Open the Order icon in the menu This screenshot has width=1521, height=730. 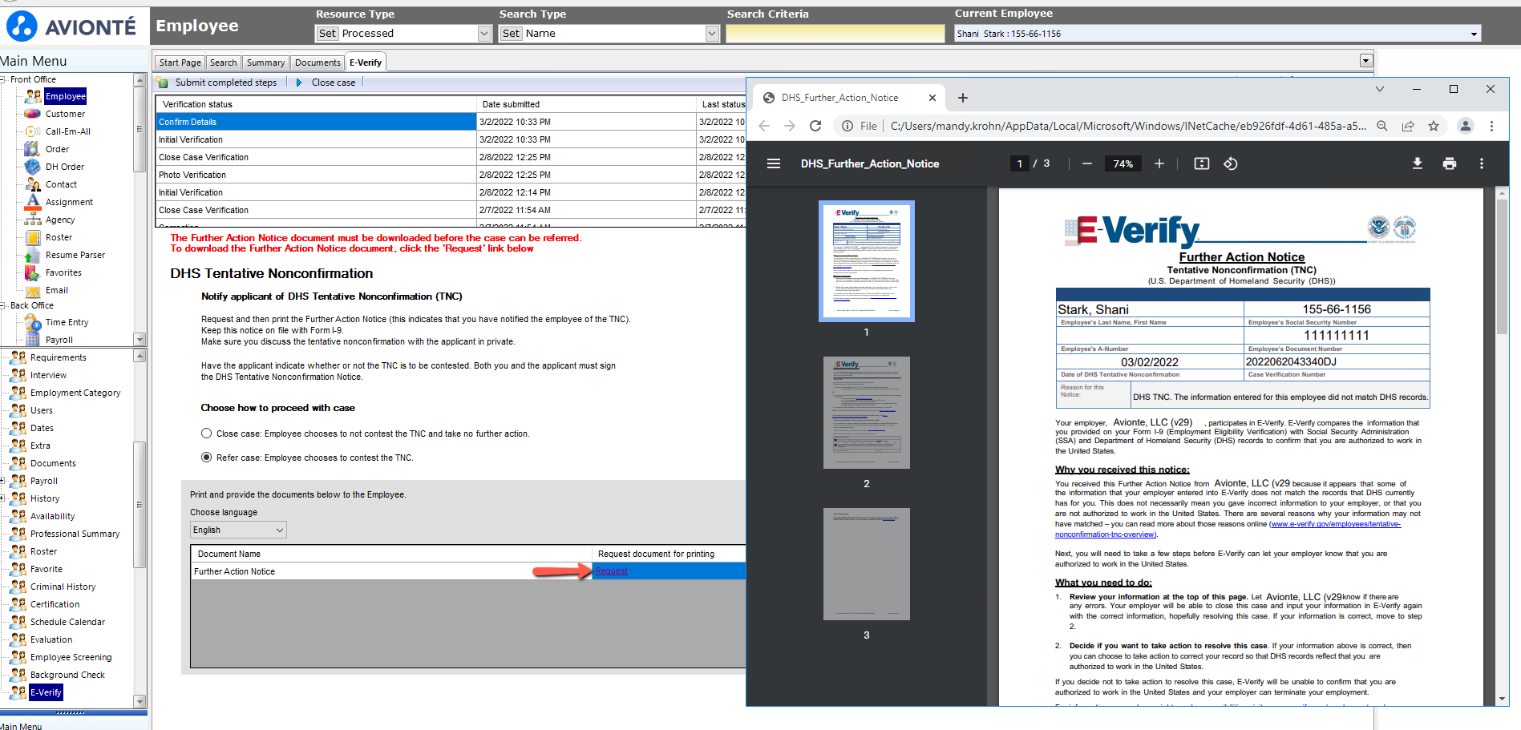[x=33, y=149]
